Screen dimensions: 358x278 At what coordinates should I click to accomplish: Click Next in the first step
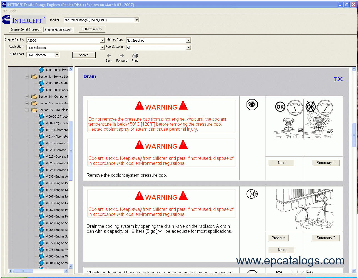pos(281,163)
